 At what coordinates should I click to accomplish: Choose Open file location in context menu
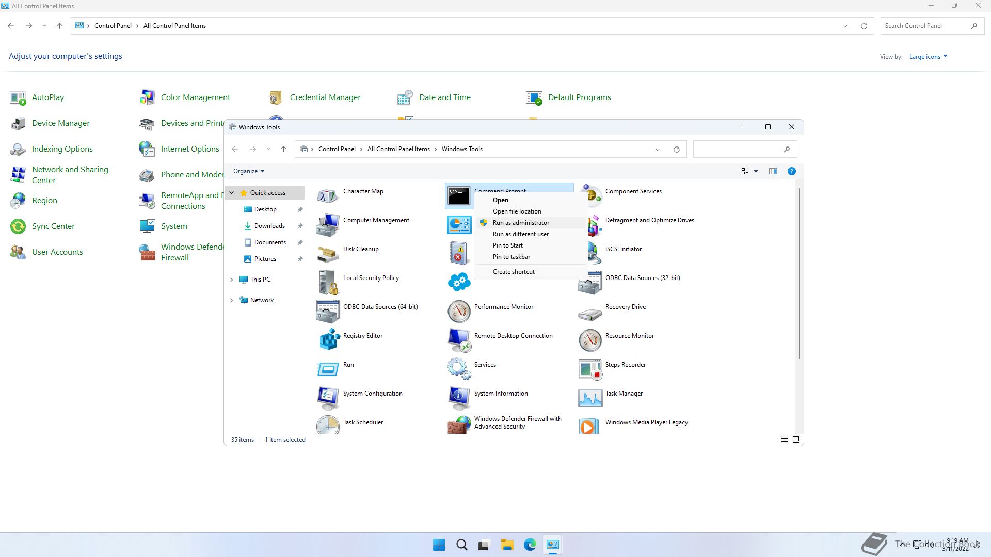pos(531,211)
